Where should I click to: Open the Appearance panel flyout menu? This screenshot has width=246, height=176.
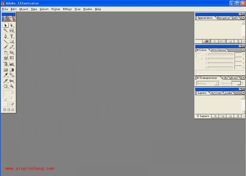[x=243, y=18]
